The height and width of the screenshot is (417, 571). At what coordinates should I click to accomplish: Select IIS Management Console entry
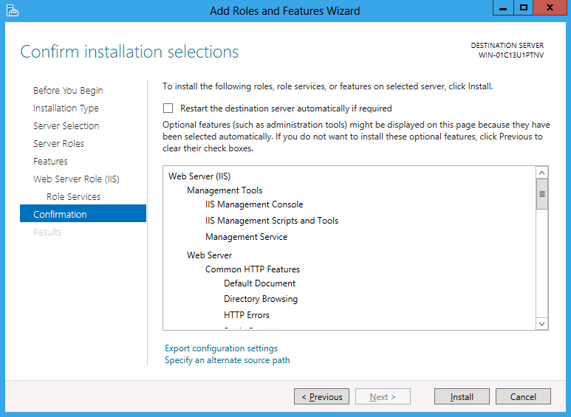(254, 204)
